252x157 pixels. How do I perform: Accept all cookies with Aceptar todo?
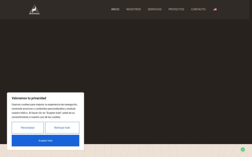pyautogui.click(x=45, y=141)
